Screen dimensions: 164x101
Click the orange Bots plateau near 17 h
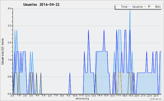coord(120,73)
